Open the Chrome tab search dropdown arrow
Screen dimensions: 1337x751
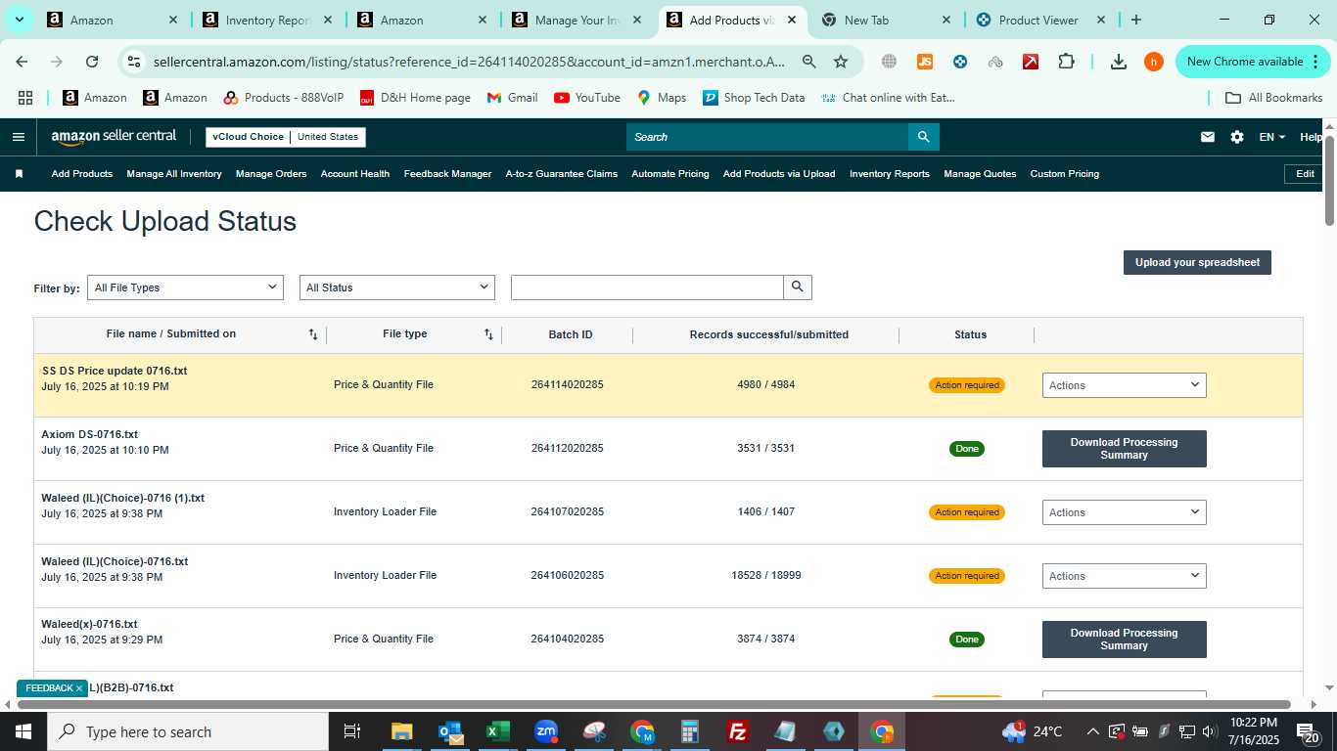[x=20, y=20]
